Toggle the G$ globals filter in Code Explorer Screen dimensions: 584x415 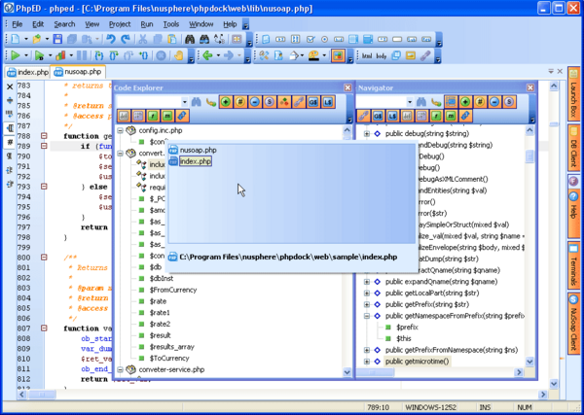tap(312, 101)
